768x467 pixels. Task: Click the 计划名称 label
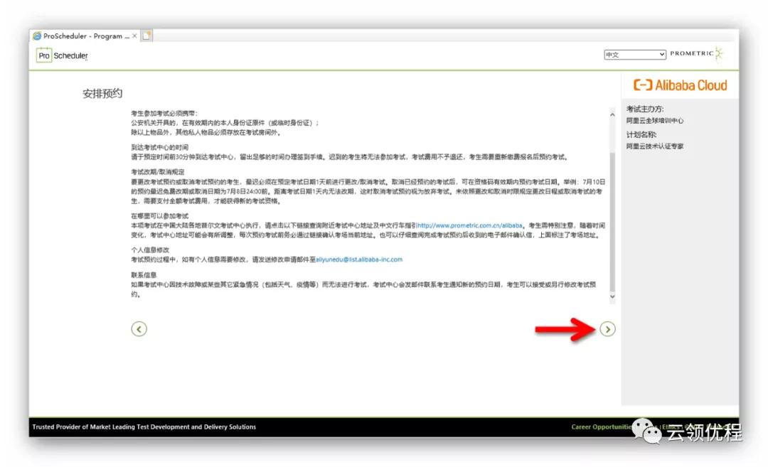click(x=641, y=134)
